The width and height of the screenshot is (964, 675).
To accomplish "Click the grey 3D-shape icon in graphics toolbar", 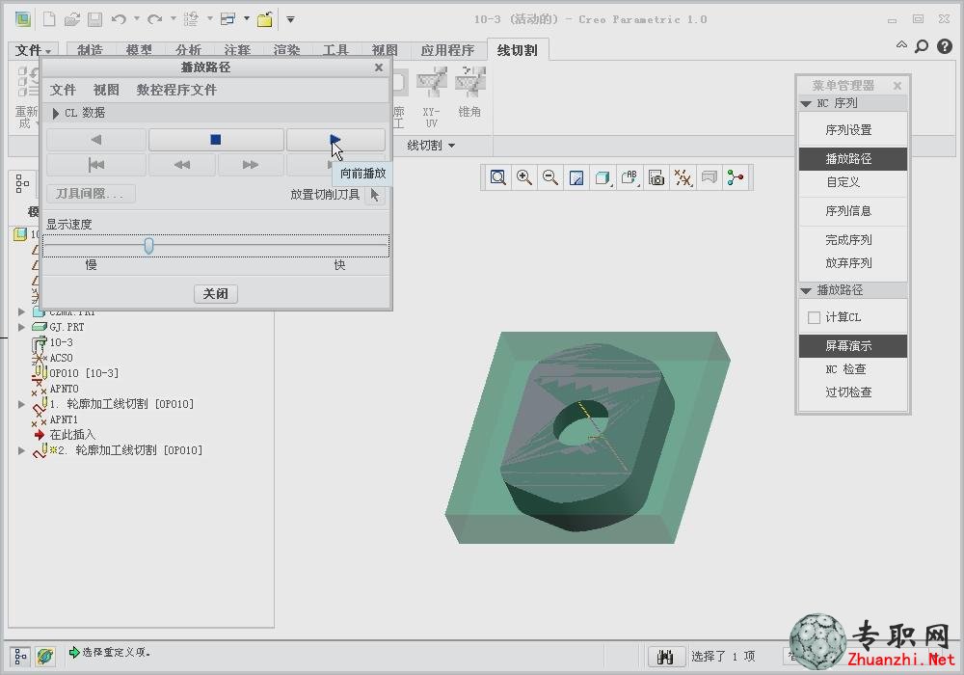I will [x=710, y=178].
